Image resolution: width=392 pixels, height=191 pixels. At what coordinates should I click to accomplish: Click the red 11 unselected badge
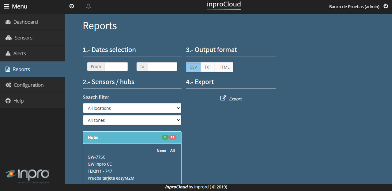pos(172,137)
